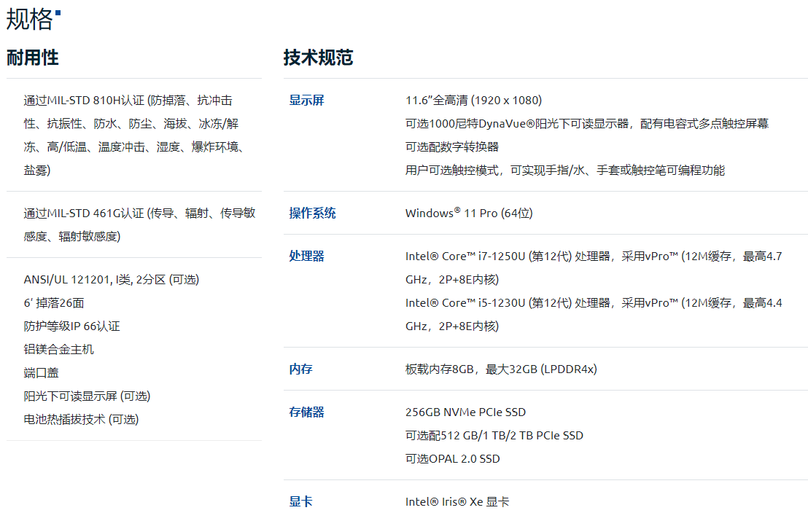808x521 pixels.
Task: Click the 内存 specification label
Action: click(300, 369)
